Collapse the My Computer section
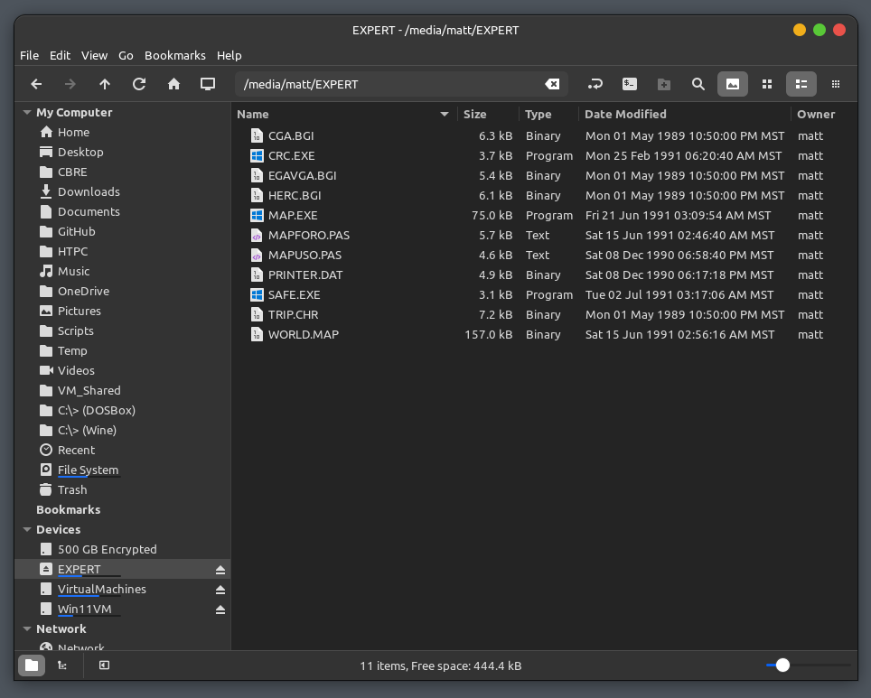This screenshot has width=871, height=698. tap(26, 113)
